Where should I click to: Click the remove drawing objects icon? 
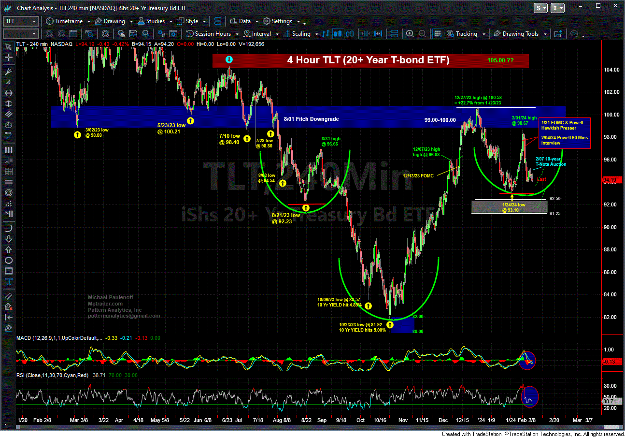coord(8,306)
